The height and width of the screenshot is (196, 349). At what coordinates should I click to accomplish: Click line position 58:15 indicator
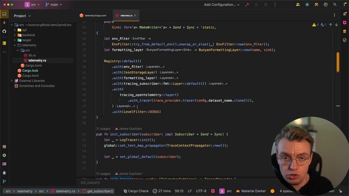[x=179, y=191]
